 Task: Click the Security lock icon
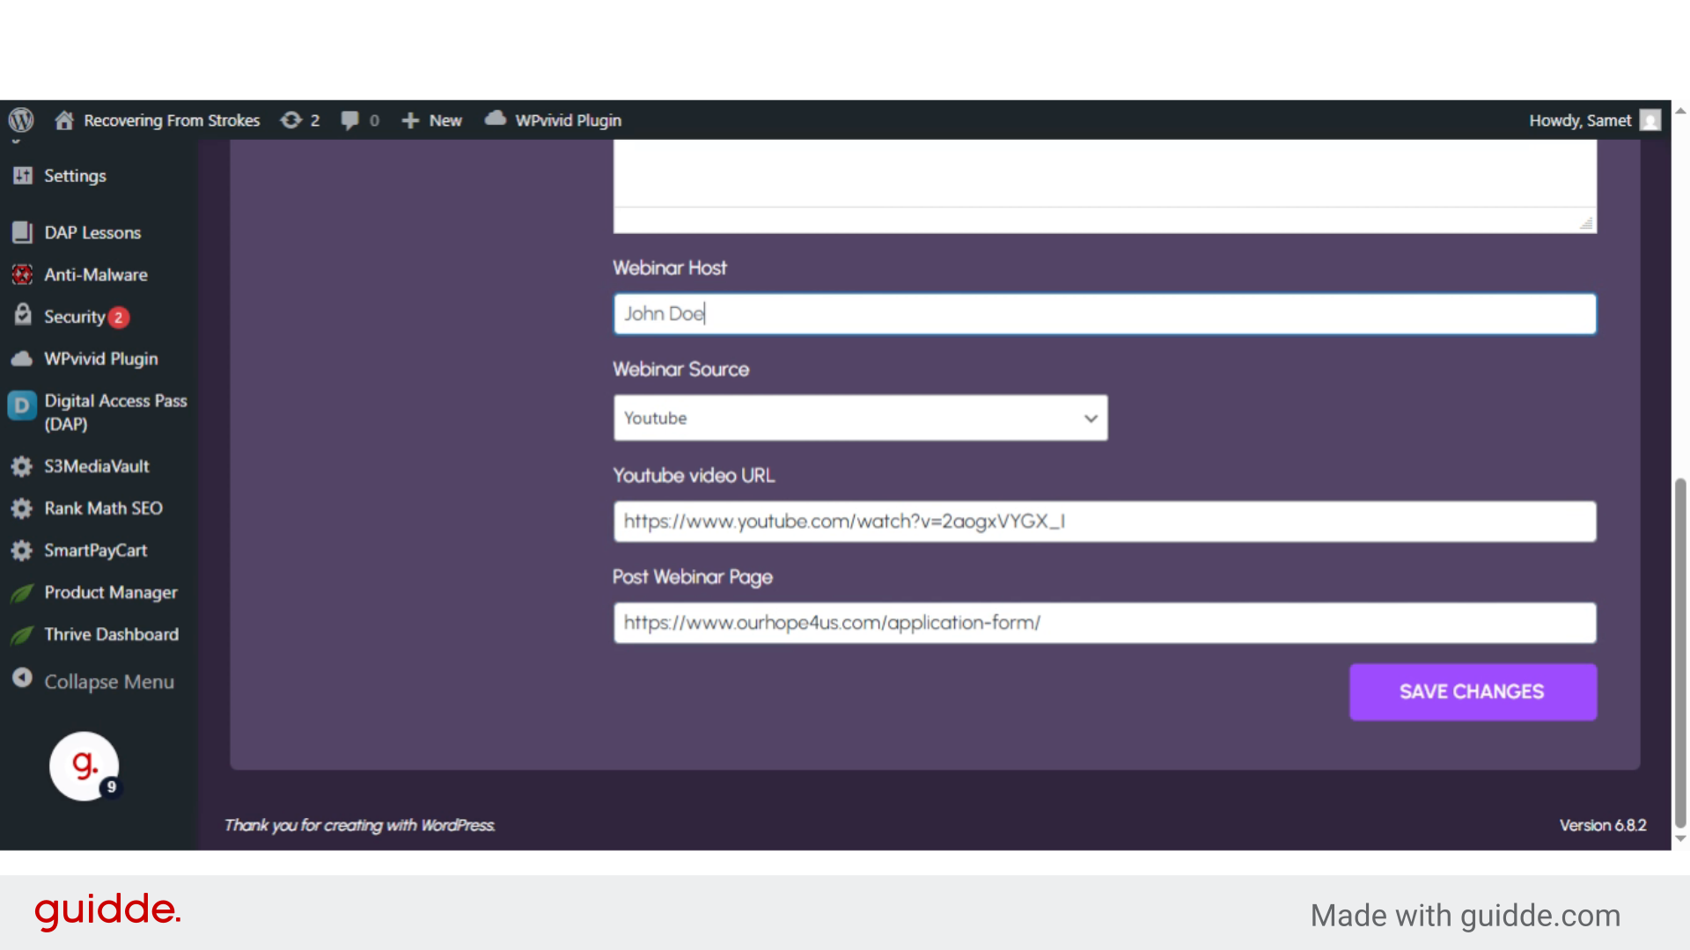23,316
